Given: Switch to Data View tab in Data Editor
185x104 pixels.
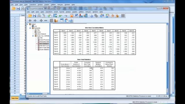Looking at the screenshot, I should tap(15, 98).
